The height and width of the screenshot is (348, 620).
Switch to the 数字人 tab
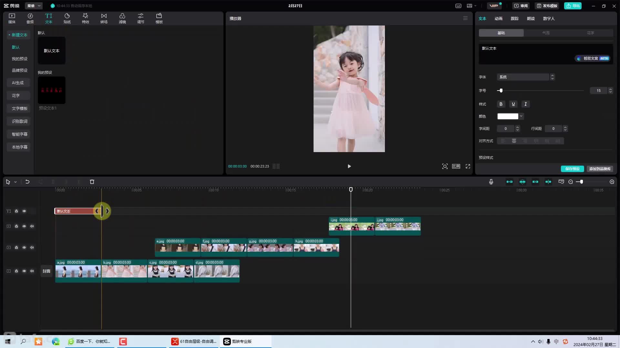tap(549, 18)
